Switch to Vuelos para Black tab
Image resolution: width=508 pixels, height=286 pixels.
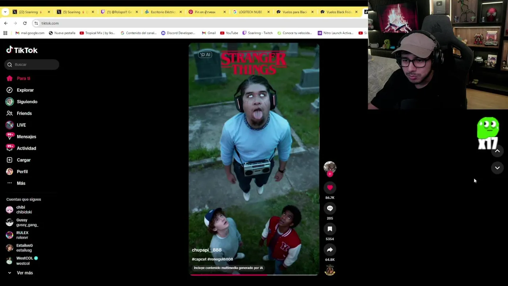294,12
